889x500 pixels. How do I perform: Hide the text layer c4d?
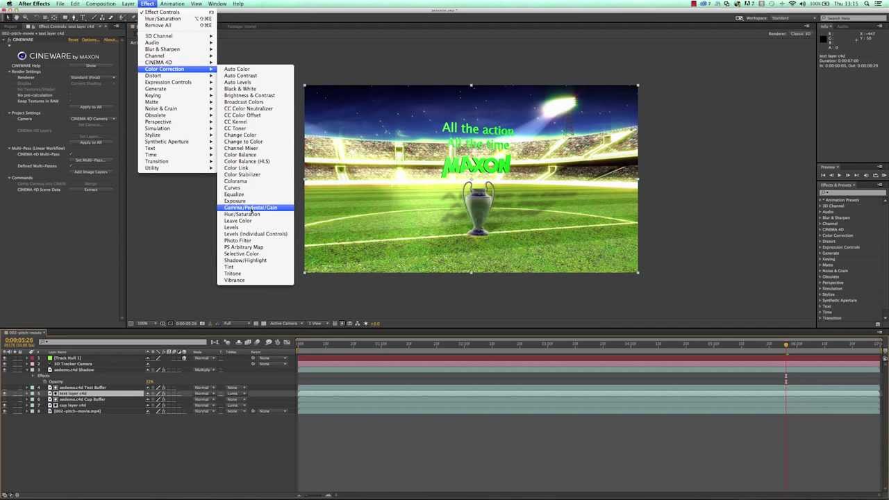pyautogui.click(x=4, y=393)
